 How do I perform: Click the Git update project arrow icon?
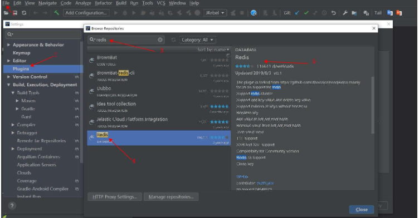[x=297, y=13]
